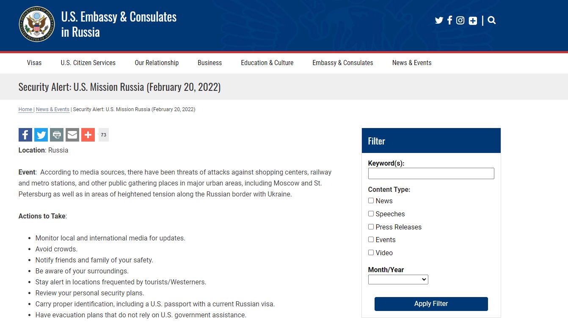This screenshot has height=330, width=568.
Task: Click 'Have evacuation plans' list item
Action: [x=141, y=315]
